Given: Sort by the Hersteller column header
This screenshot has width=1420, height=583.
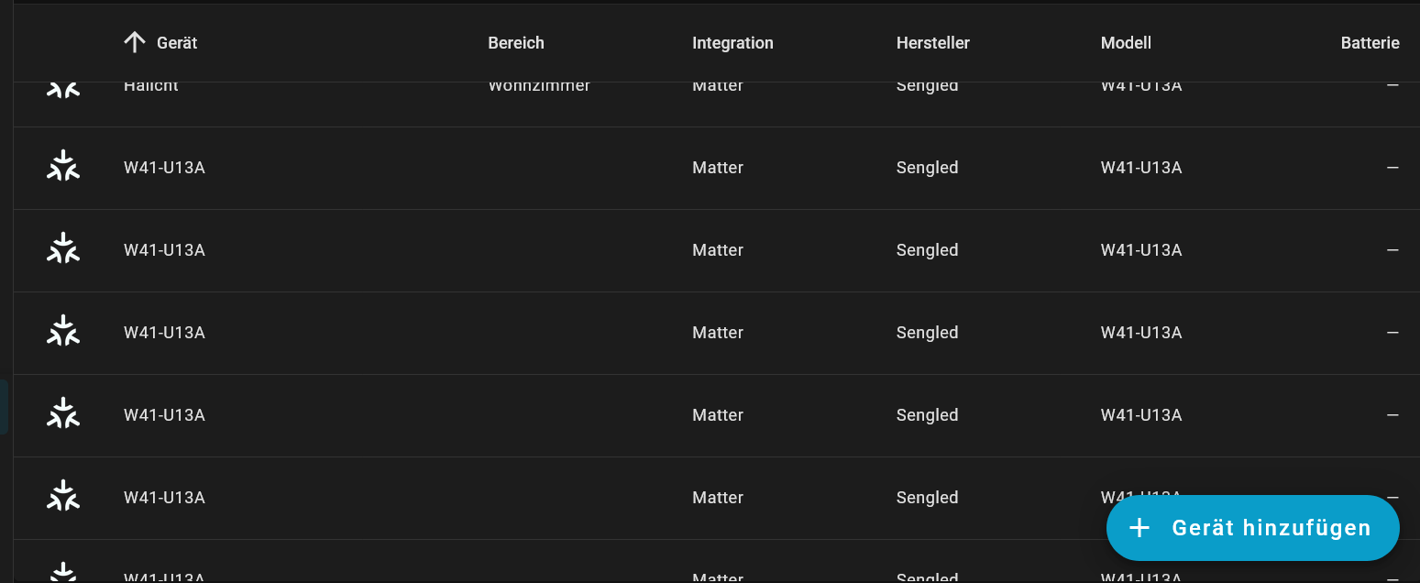Looking at the screenshot, I should click(932, 43).
